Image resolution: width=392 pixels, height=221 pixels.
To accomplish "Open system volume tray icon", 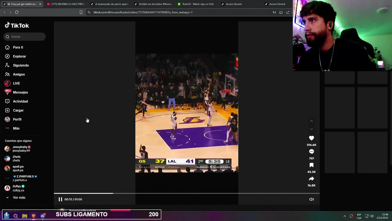I will pyautogui.click(x=372, y=216).
